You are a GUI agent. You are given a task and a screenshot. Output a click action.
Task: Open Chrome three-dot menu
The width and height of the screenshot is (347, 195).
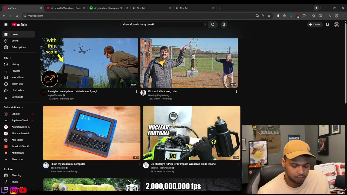(x=343, y=16)
